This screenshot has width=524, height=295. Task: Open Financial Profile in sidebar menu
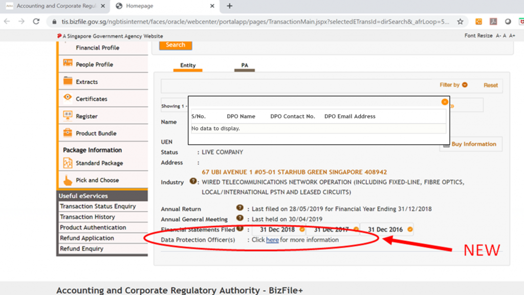98,48
